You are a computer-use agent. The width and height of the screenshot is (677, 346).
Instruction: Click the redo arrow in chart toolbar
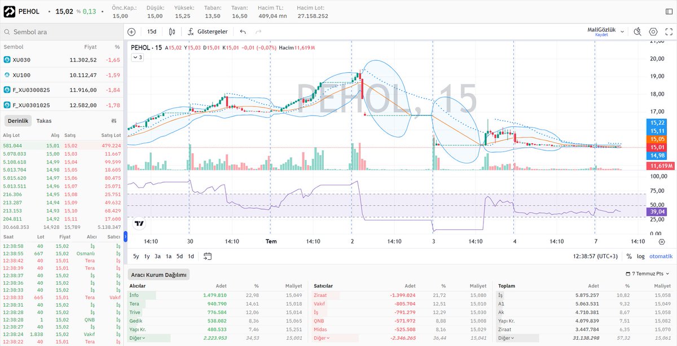(258, 32)
